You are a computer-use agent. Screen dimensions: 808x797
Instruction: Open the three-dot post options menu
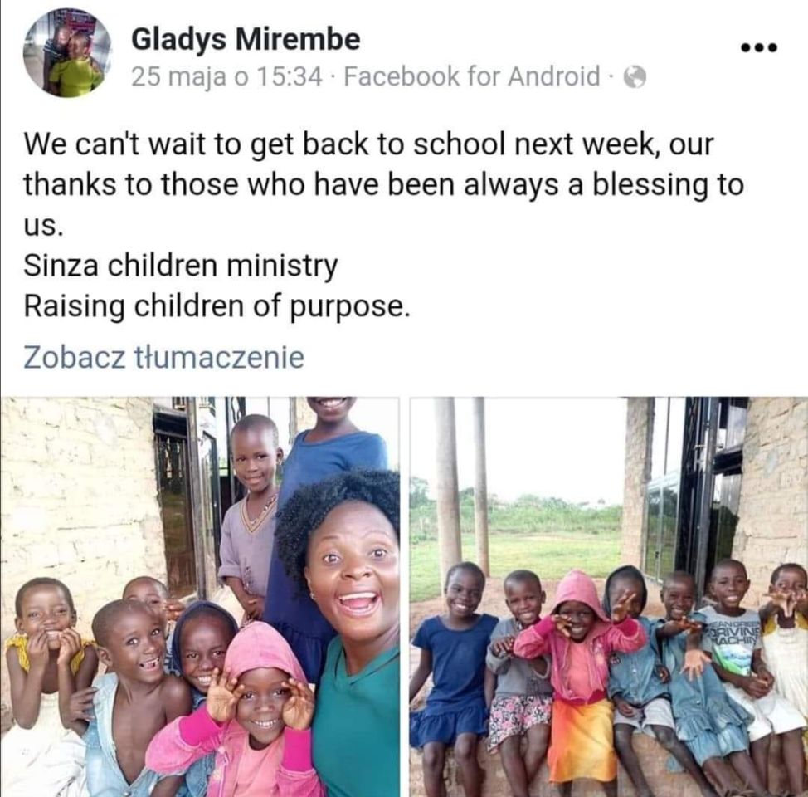758,47
